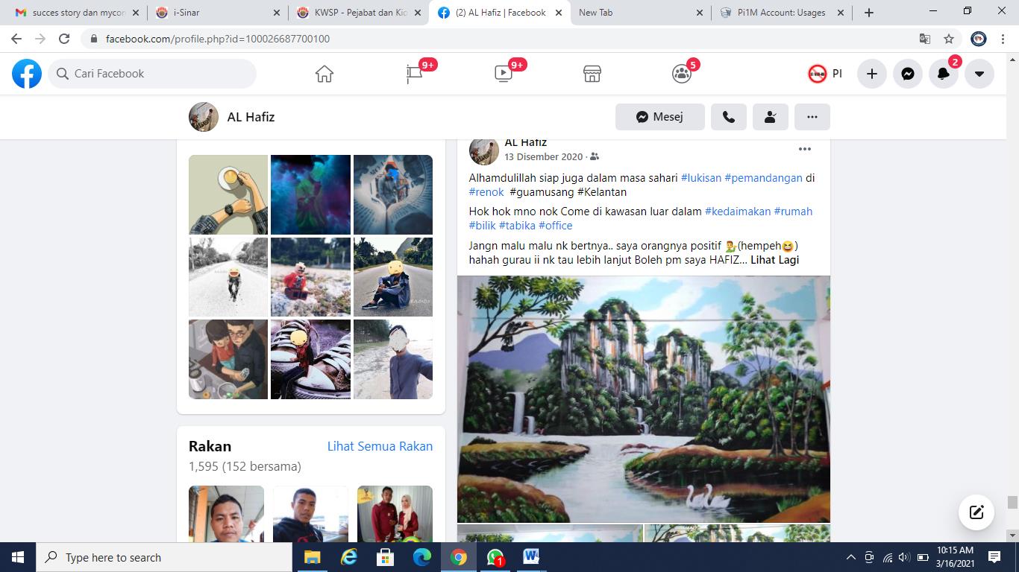This screenshot has height=572, width=1019.
Task: Open Lihat Semua Rakan link
Action: pyautogui.click(x=380, y=446)
